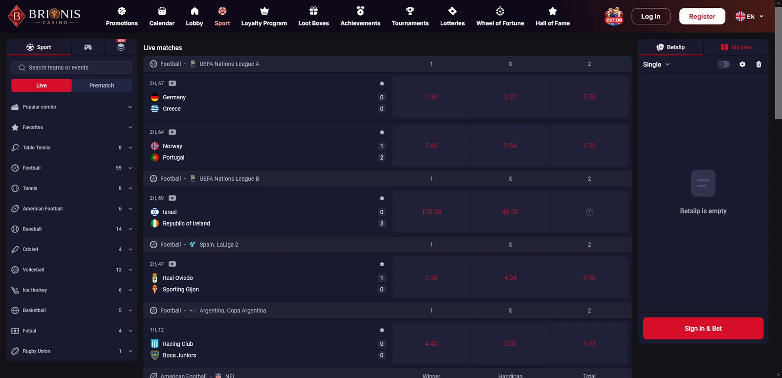
Task: Open the Boca Juniors team name
Action: pos(179,356)
